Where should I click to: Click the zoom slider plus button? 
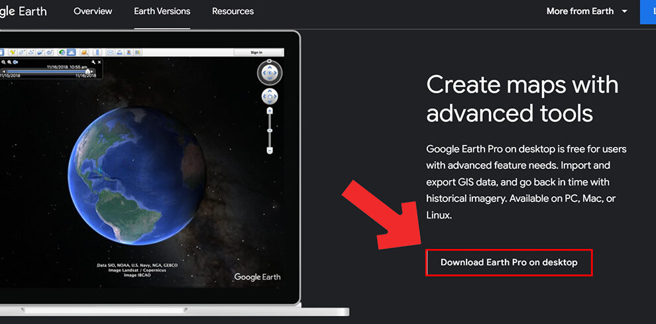click(x=270, y=110)
